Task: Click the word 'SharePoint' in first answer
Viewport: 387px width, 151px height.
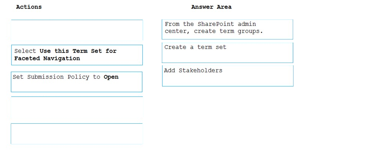Action: click(x=216, y=24)
